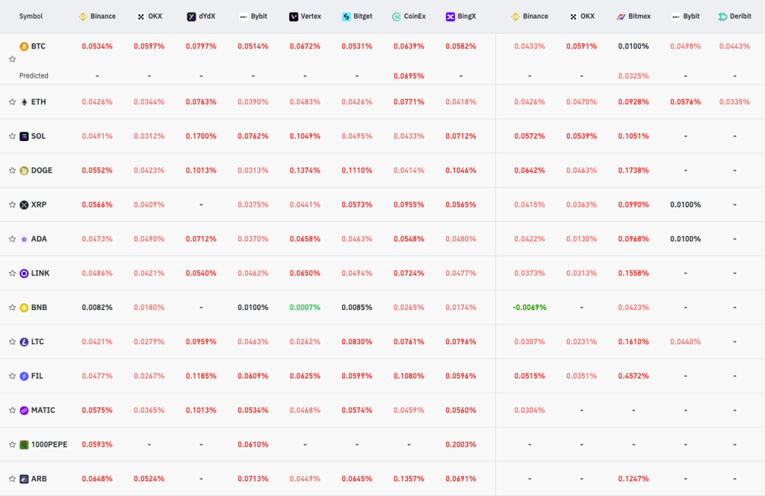This screenshot has width=765, height=496.
Task: Click ARB CoinEx rate 0.1357%
Action: [x=409, y=479]
